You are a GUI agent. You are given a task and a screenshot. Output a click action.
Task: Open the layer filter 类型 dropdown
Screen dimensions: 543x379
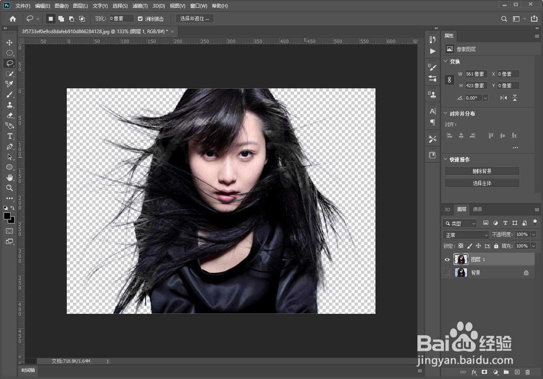click(460, 223)
